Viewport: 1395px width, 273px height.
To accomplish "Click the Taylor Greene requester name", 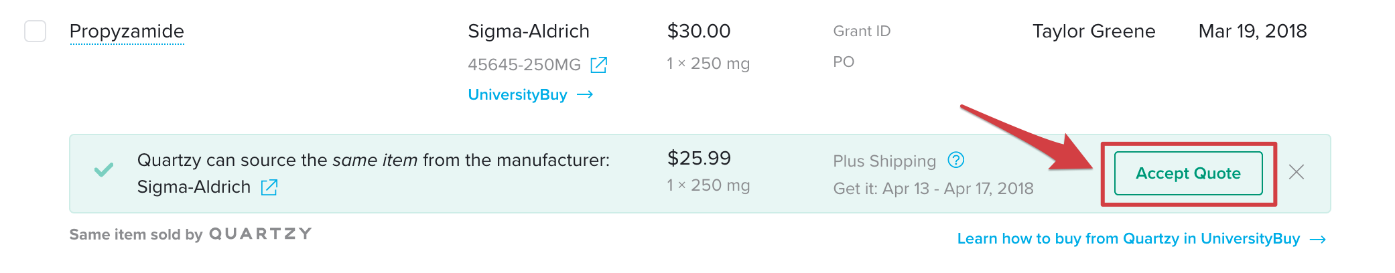I will tap(1093, 31).
